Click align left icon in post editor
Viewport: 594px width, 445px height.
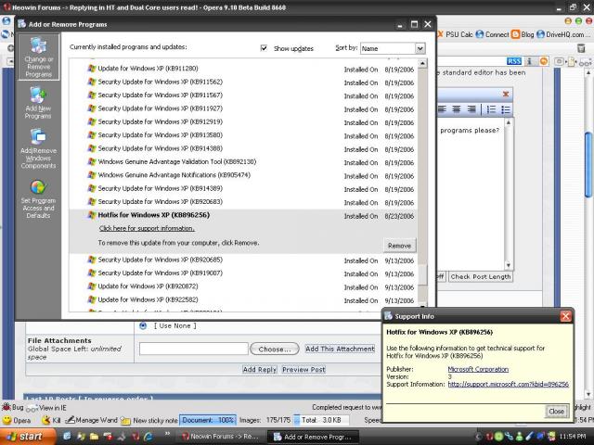point(442,109)
